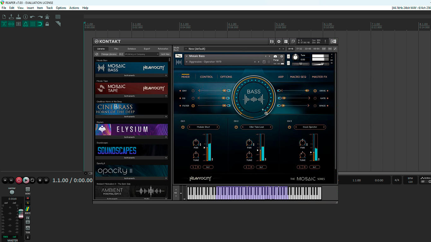Click the Open Project upload-arrow icon

(x=11, y=17)
